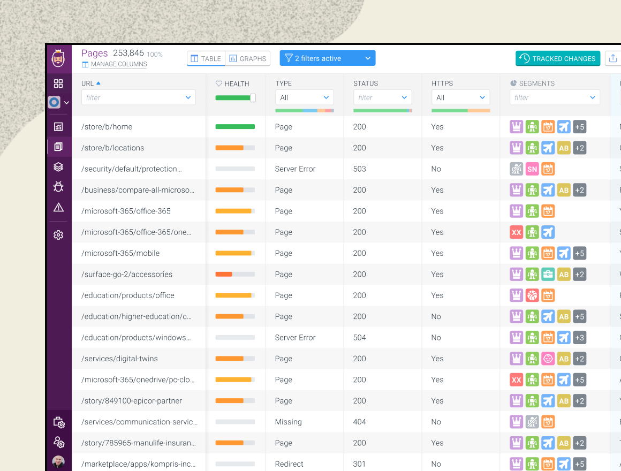Sort by the STATUS column header
The height and width of the screenshot is (471, 621).
(366, 83)
